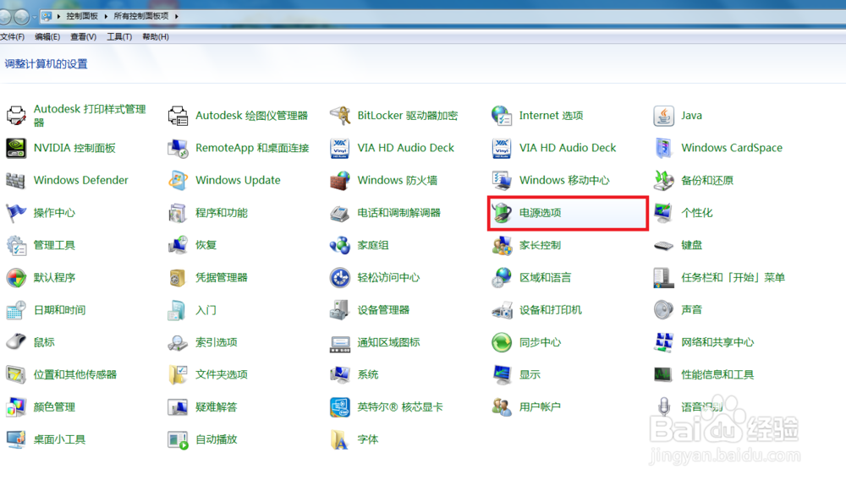Screen dimensions: 846x485
Task: Click the 备份和还原 icon
Action: tap(663, 180)
